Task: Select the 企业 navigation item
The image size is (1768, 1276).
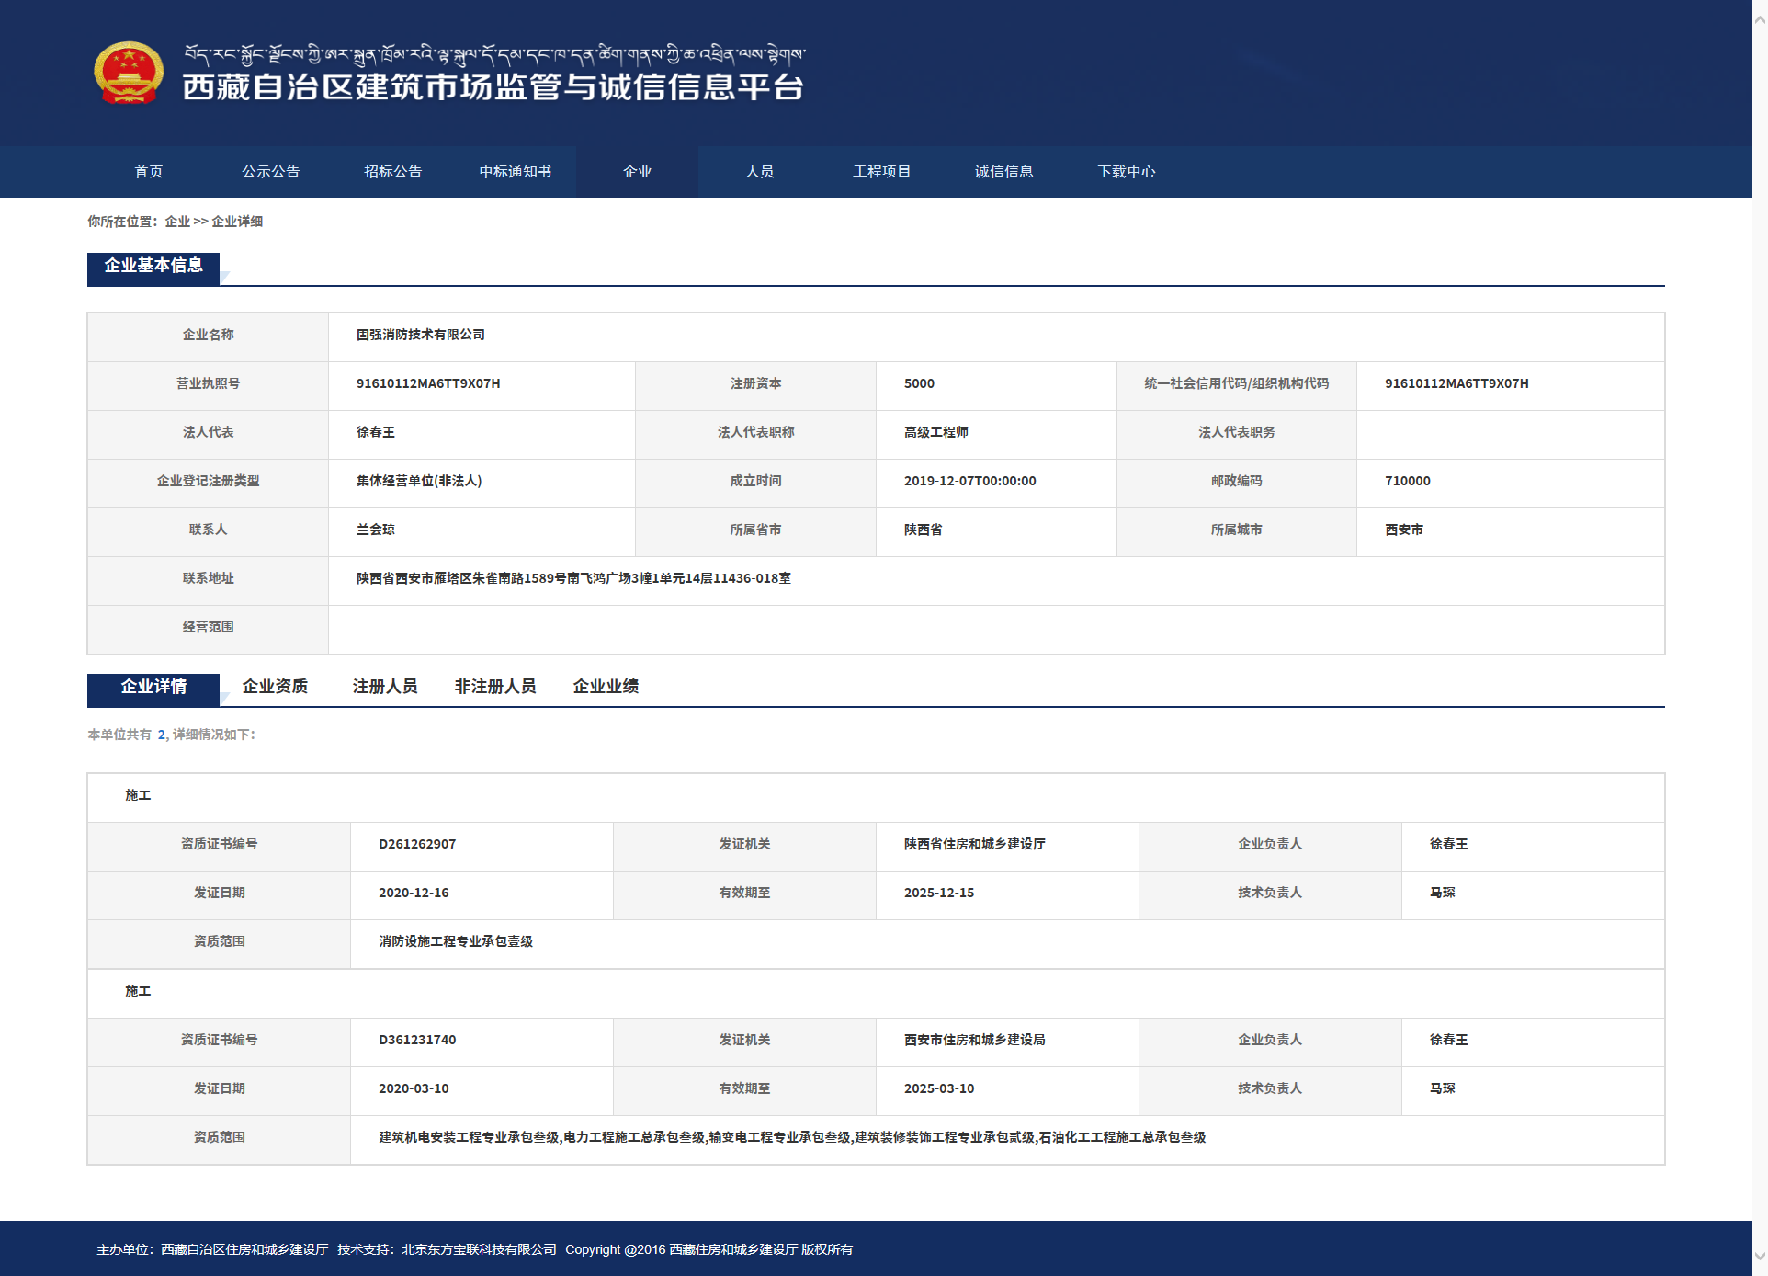Action: click(x=636, y=171)
